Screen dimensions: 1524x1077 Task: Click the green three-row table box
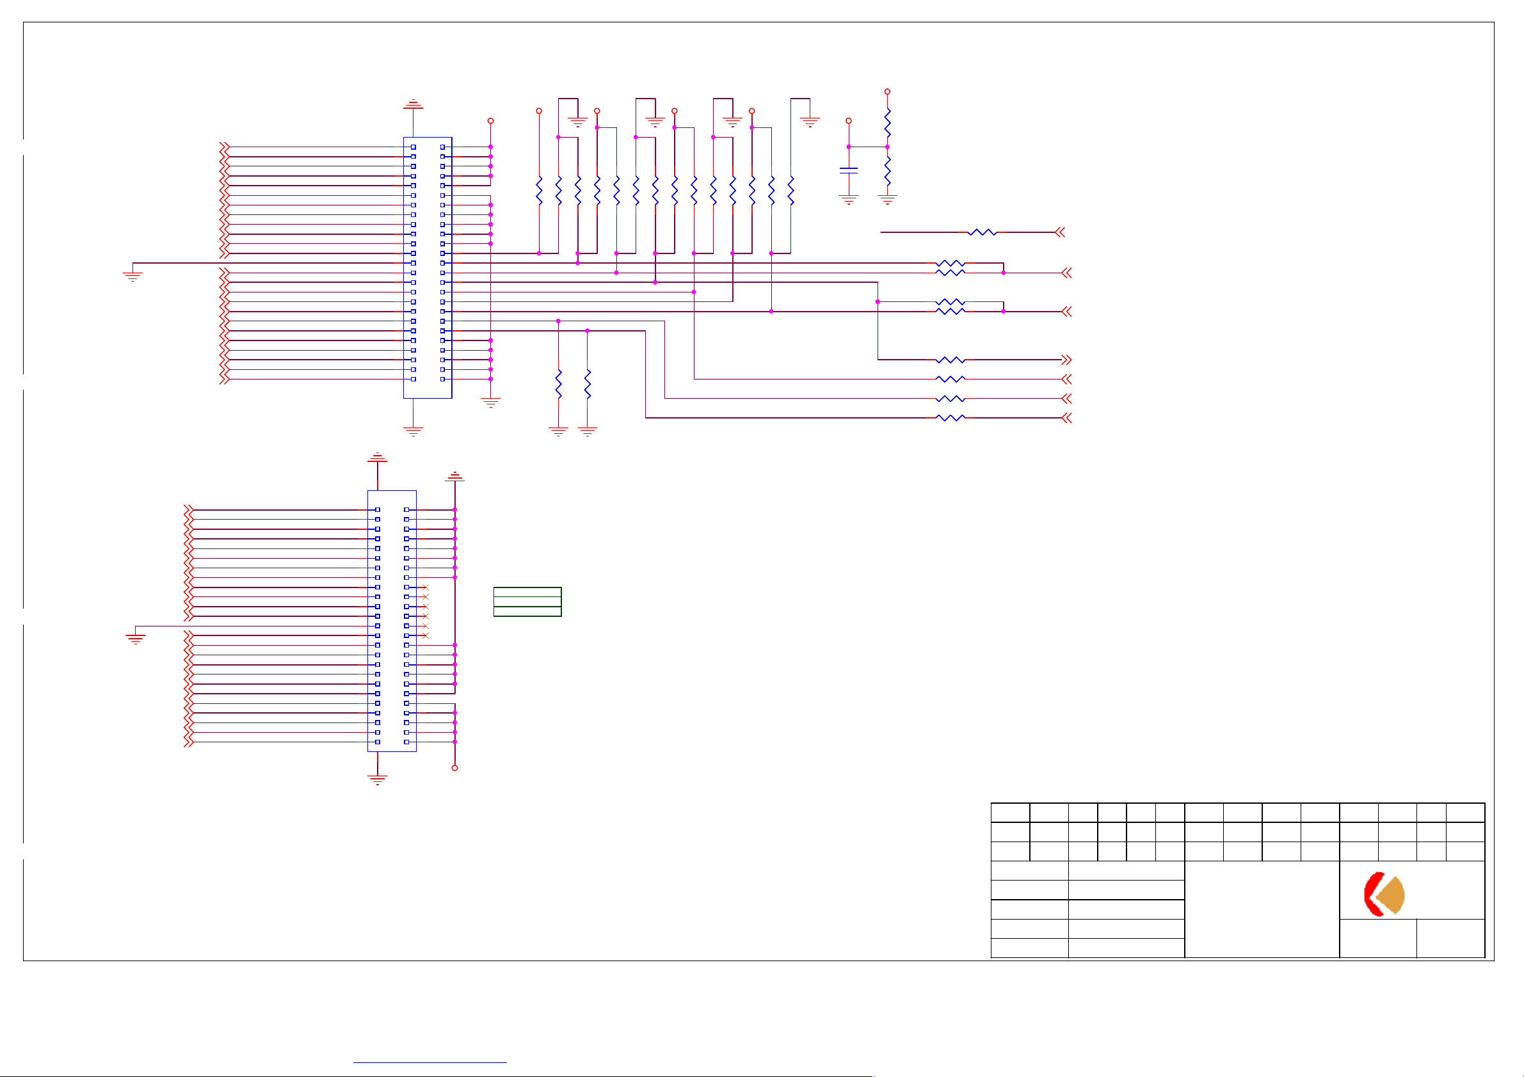527,602
